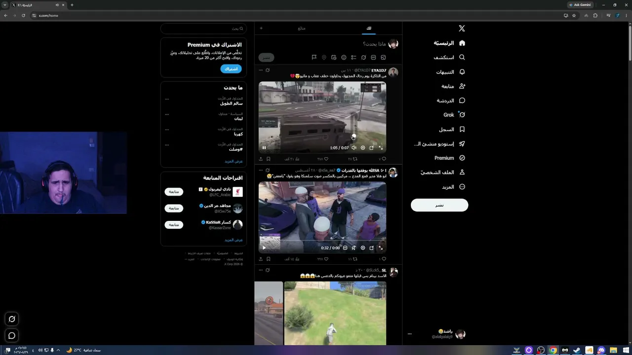Open Grok enhance icon in composer
Viewport: 632px width, 355px height.
[x=363, y=58]
